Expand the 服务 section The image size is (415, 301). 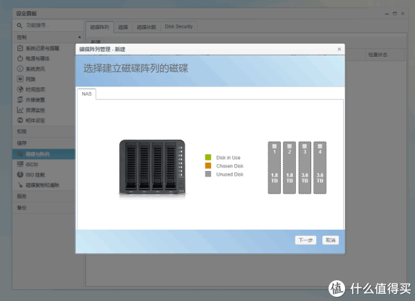44,197
